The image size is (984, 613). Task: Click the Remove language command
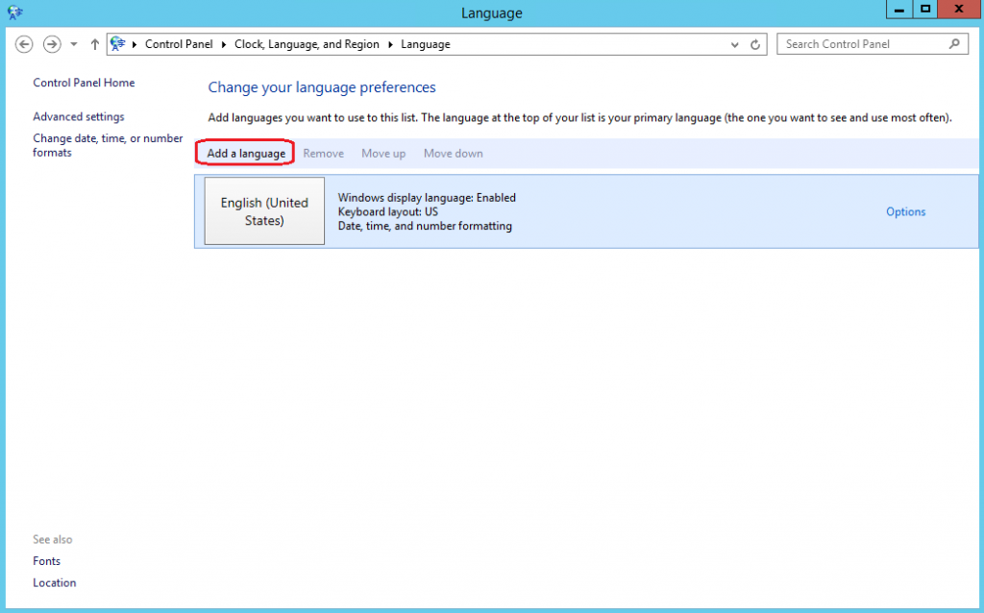coord(323,154)
